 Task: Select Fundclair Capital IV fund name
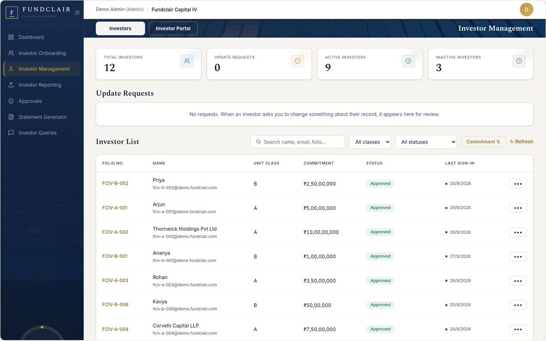click(x=174, y=10)
